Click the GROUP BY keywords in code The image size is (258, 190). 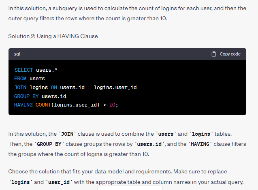[x=26, y=96]
